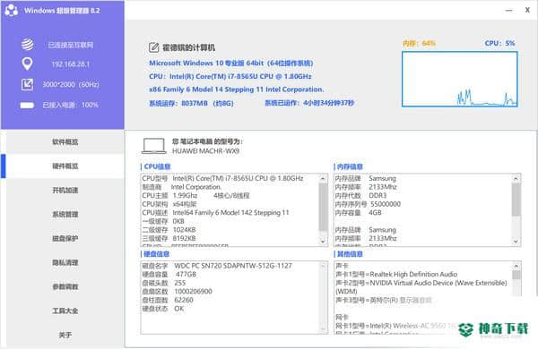Click the CPU信息 scrollbar up arrow

coord(323,179)
